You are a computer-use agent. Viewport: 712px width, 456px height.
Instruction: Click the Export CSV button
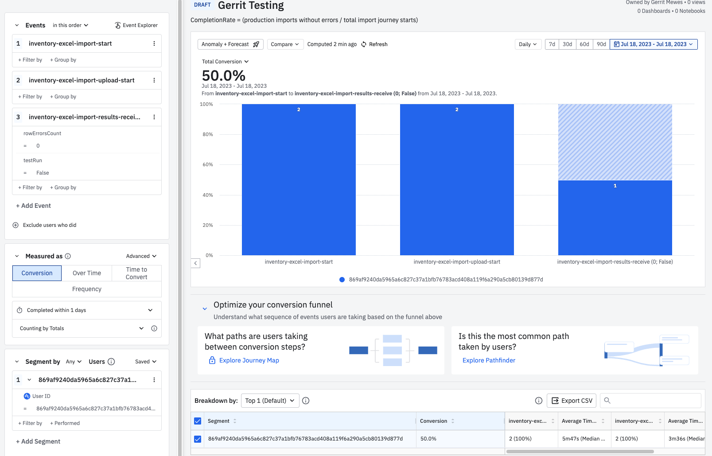[x=572, y=401]
